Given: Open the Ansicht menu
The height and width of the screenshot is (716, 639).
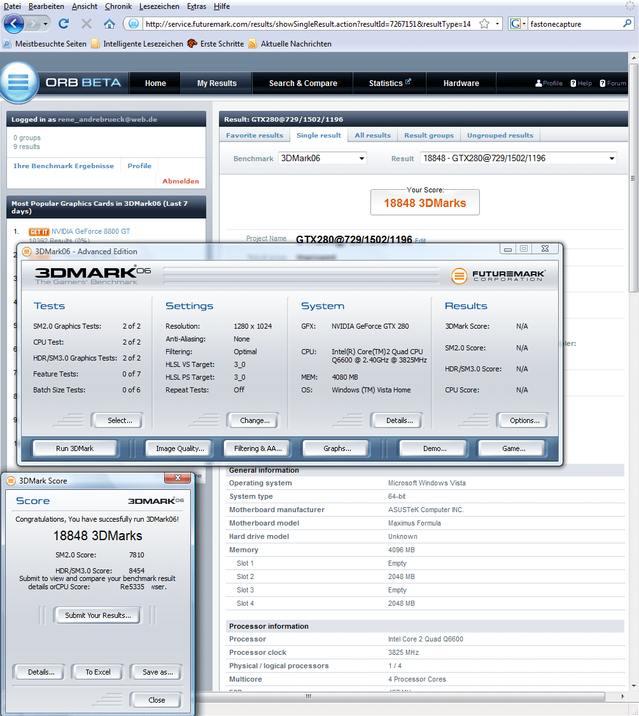Looking at the screenshot, I should [85, 6].
